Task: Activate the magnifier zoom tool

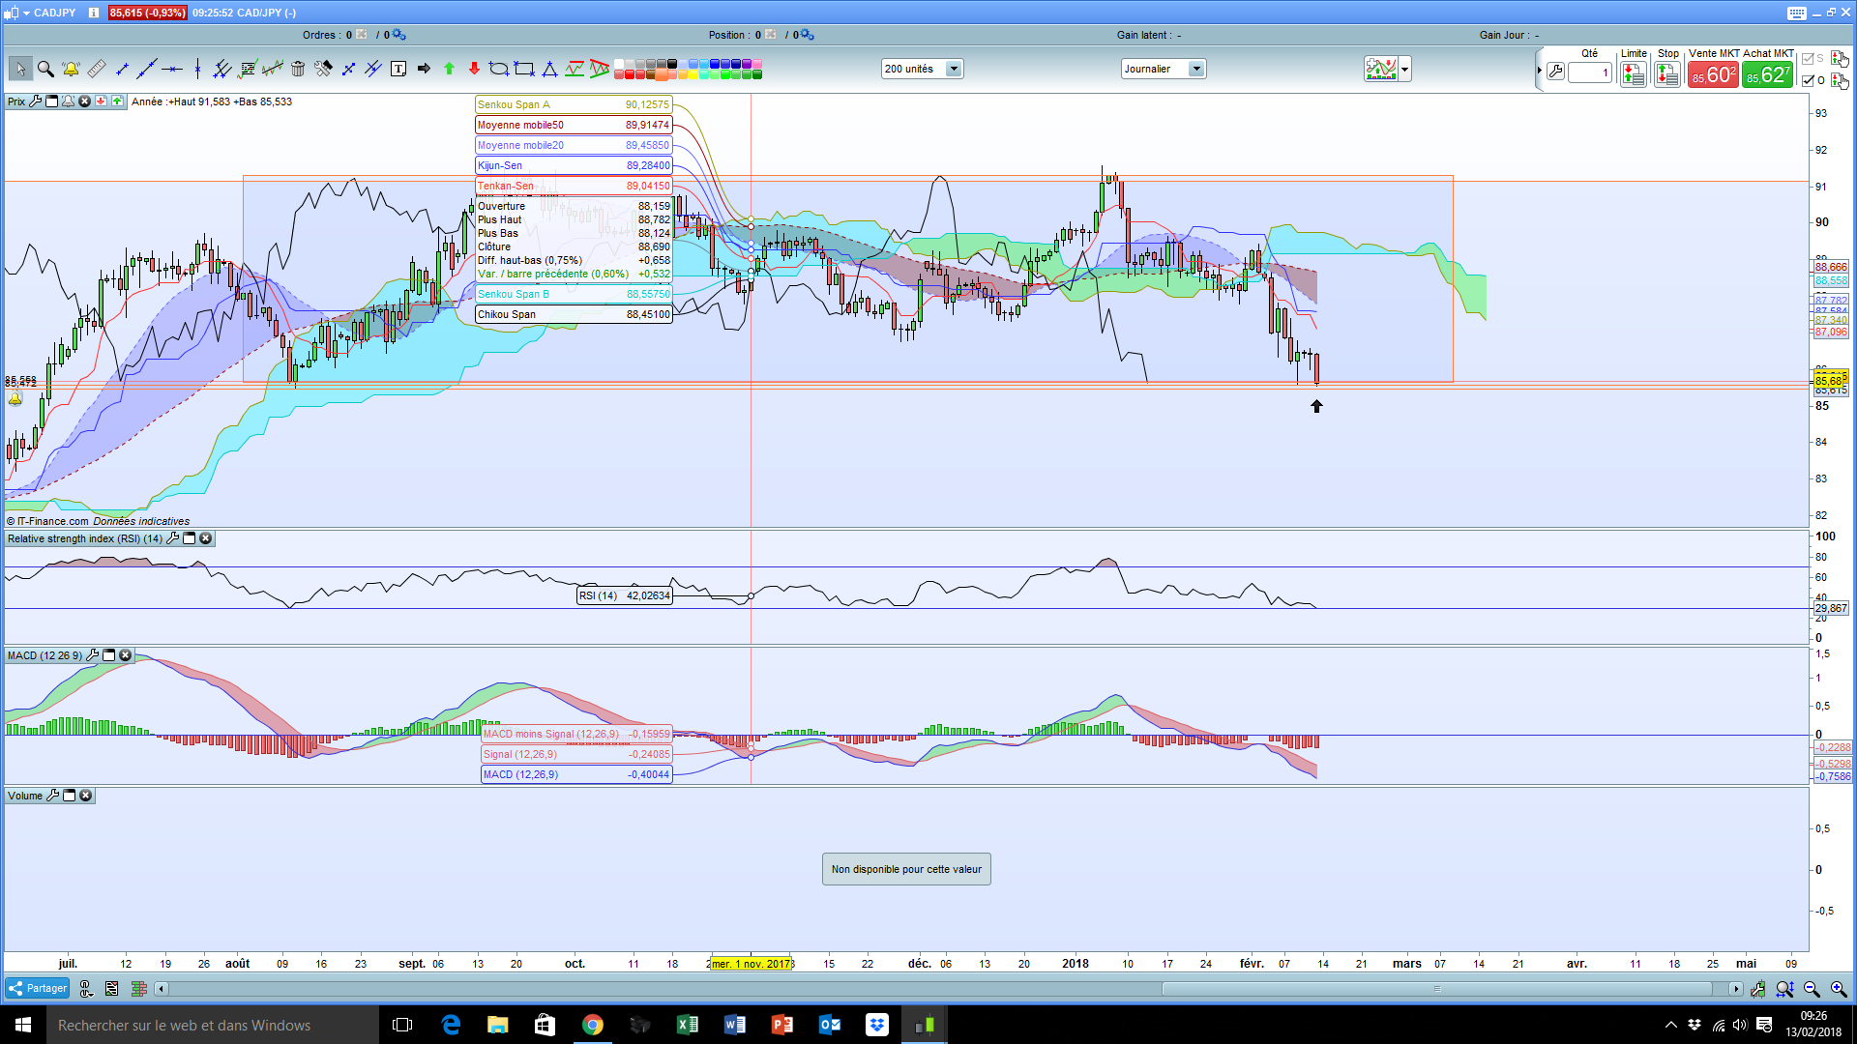Action: pyautogui.click(x=45, y=69)
